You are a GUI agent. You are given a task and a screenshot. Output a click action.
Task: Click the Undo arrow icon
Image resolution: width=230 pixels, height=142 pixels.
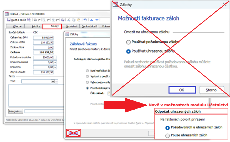click(85, 20)
